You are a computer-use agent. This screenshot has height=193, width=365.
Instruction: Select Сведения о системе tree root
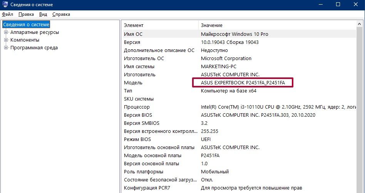pos(26,25)
